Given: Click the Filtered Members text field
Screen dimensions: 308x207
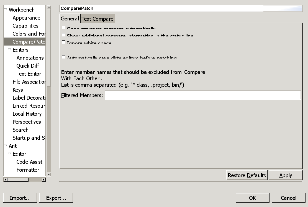Looking at the screenshot, I should pyautogui.click(x=202, y=95).
